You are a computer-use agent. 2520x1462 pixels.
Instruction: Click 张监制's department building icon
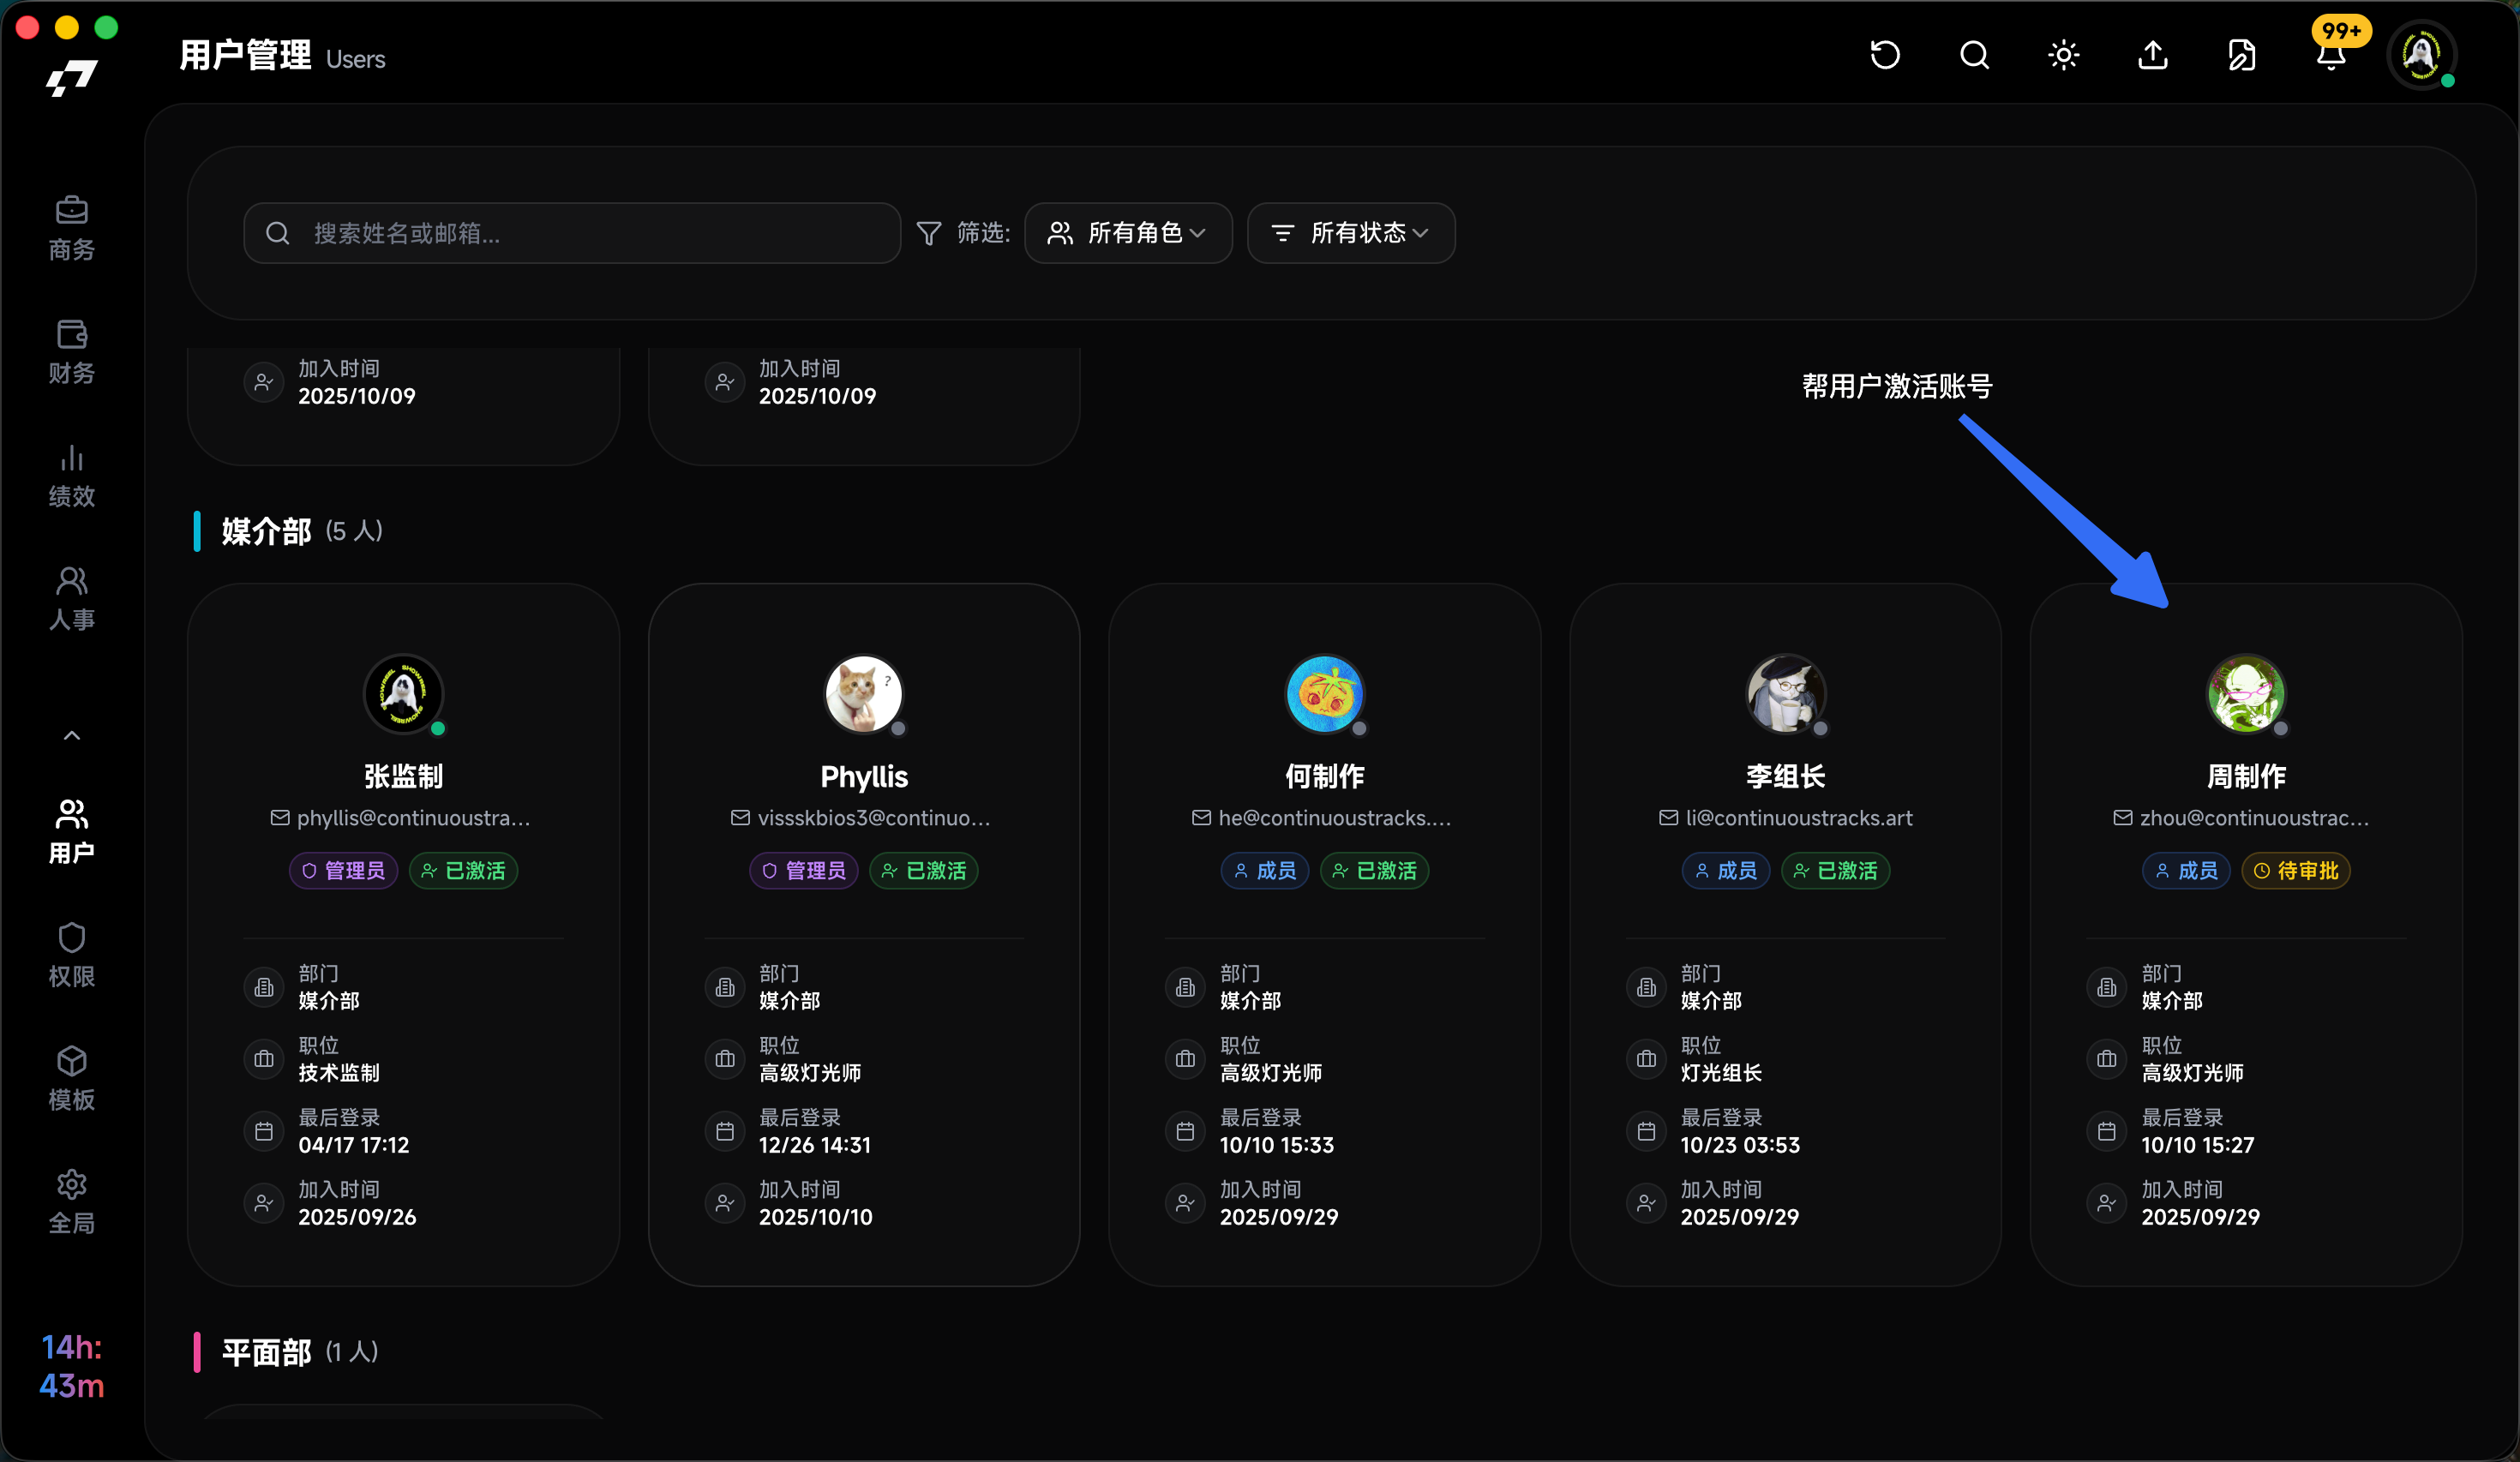click(264, 987)
